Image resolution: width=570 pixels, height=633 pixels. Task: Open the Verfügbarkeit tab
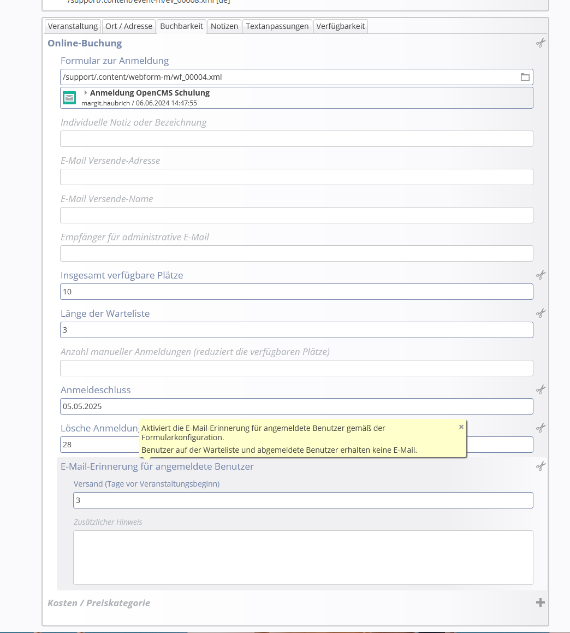tap(340, 26)
